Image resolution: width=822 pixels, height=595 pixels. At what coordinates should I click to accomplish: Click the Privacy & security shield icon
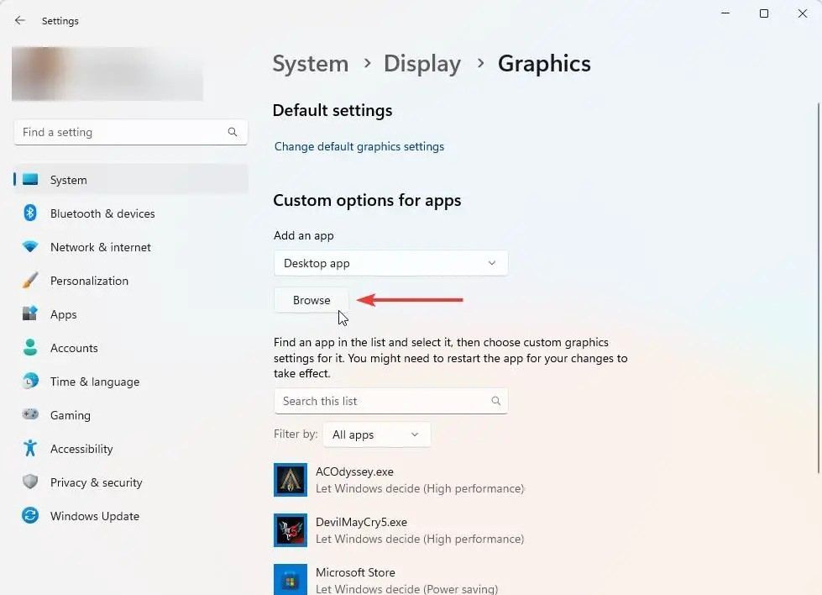30,482
